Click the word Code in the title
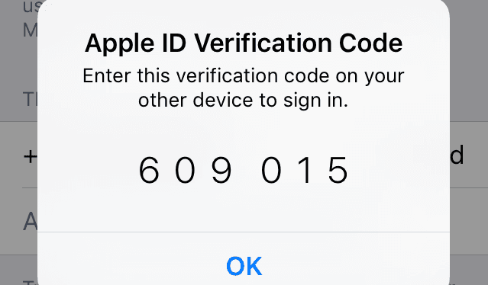 tap(371, 43)
